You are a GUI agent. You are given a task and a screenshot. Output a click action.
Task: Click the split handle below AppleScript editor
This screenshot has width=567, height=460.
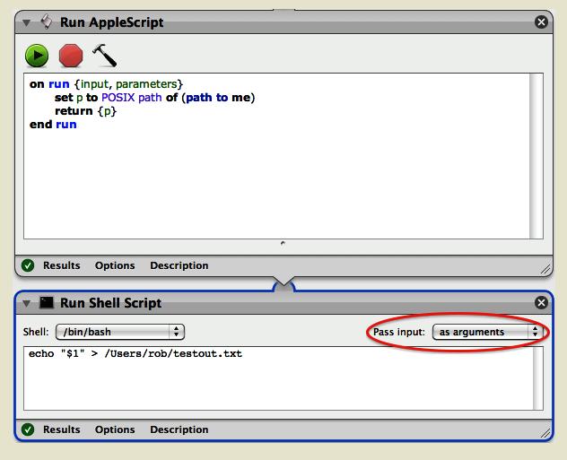click(283, 244)
